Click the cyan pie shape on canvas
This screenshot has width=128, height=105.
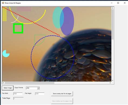pos(6,54)
